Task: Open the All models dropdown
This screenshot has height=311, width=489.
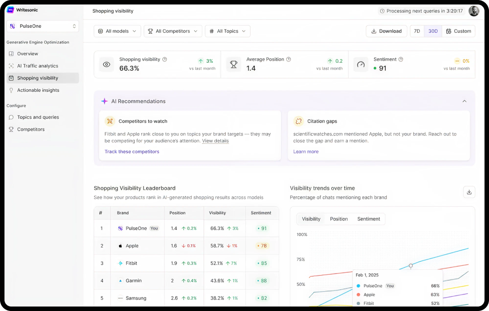Action: tap(117, 31)
